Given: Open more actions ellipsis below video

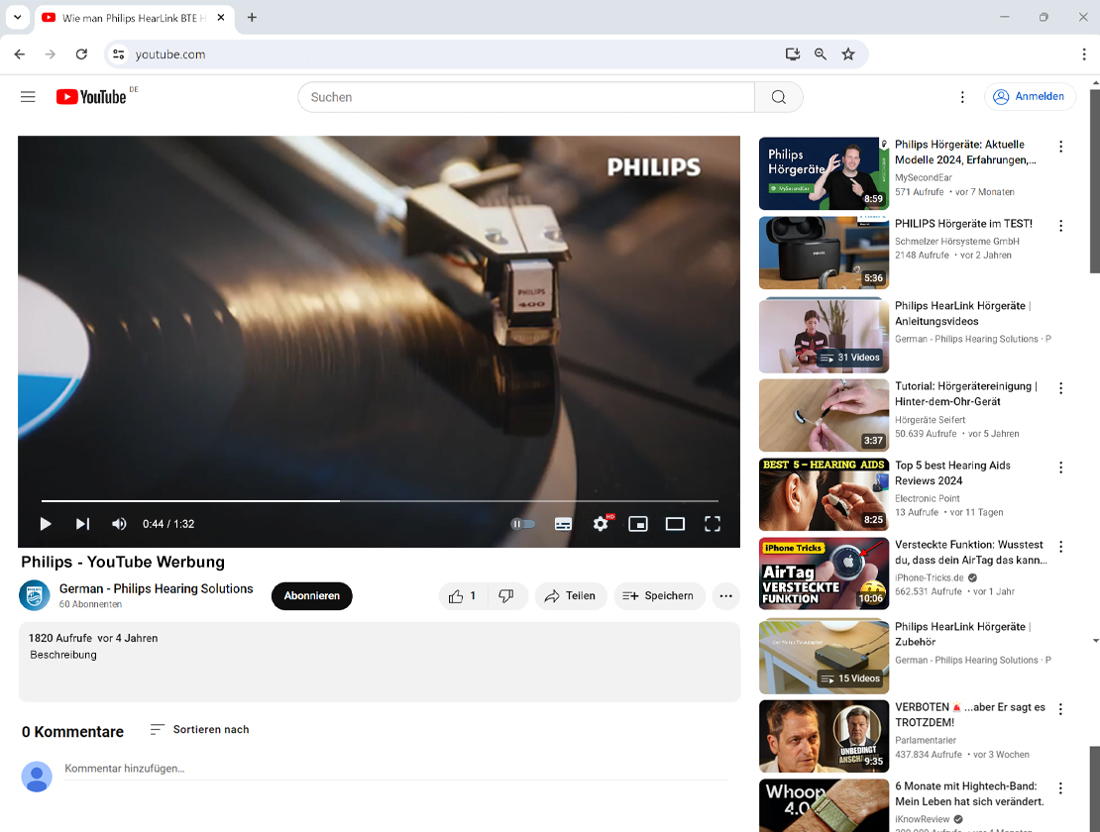Looking at the screenshot, I should click(x=726, y=596).
